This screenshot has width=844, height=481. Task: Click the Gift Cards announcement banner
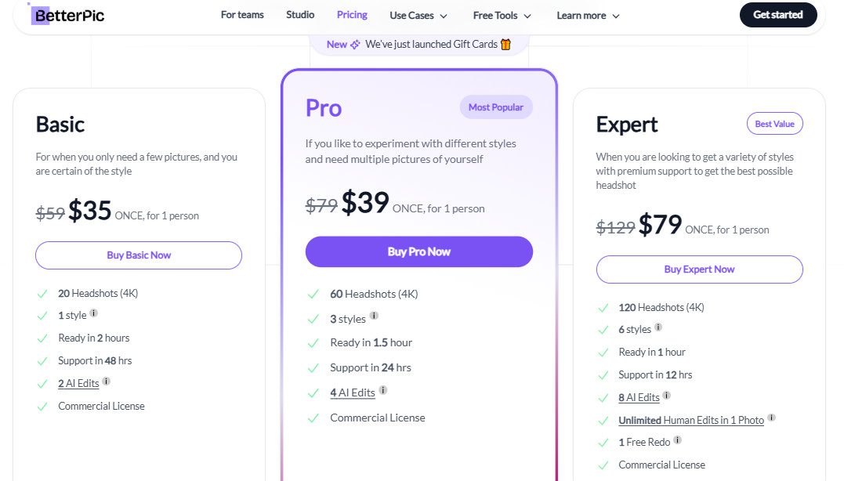coord(420,45)
